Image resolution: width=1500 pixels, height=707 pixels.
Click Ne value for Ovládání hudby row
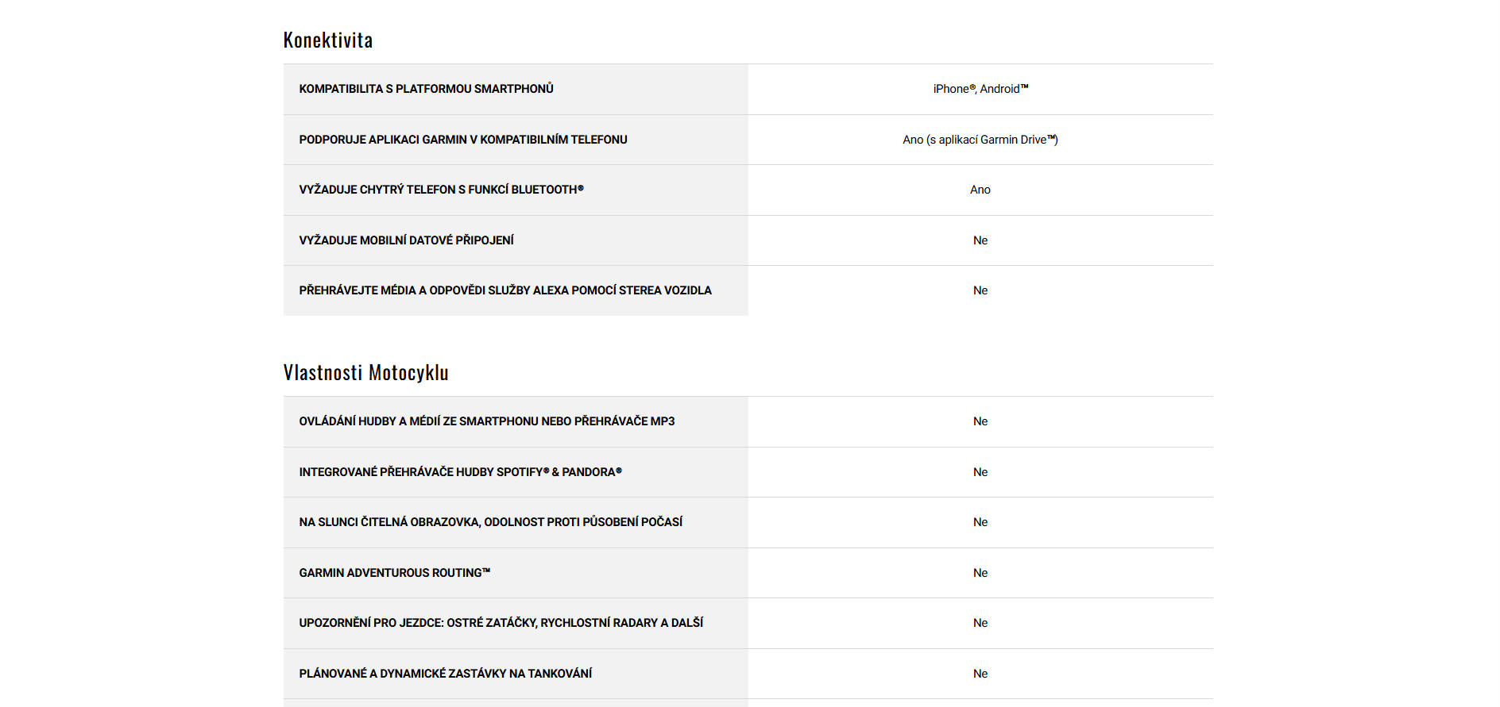[980, 421]
